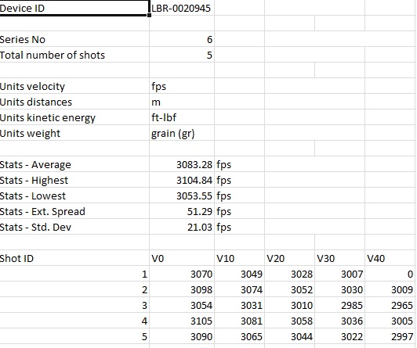Click the V30 column header

tap(340, 258)
